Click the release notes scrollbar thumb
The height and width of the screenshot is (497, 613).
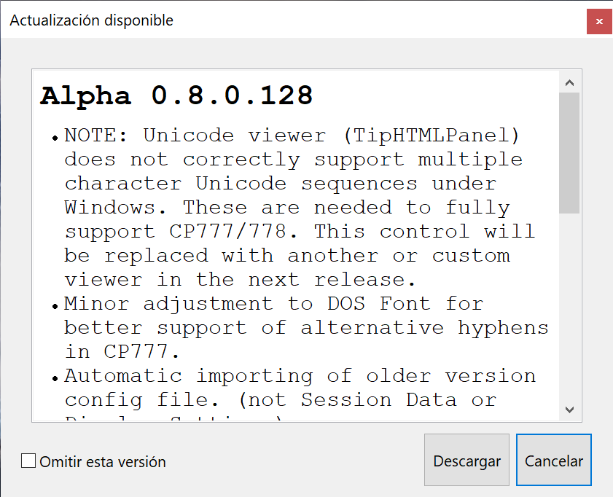click(x=570, y=153)
